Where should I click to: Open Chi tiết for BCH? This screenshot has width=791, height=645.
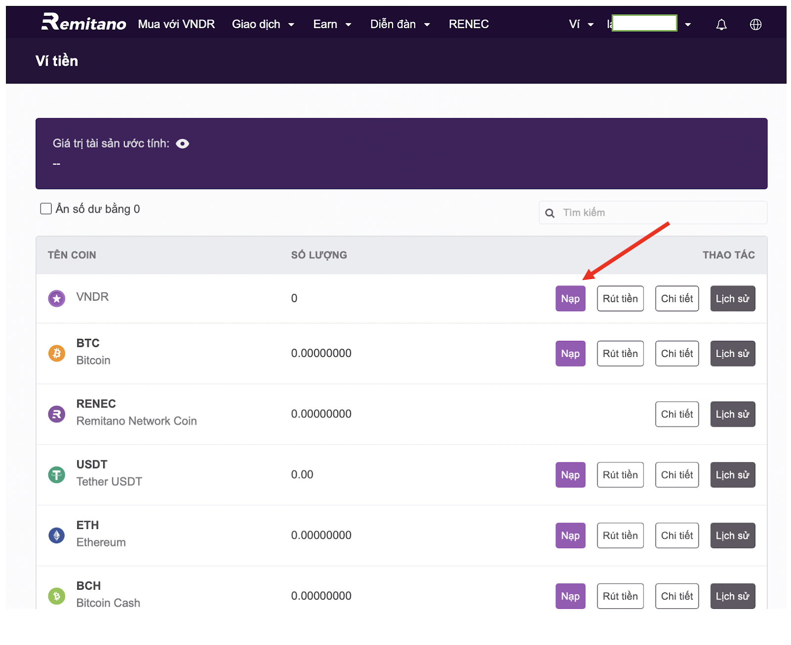[x=677, y=596]
